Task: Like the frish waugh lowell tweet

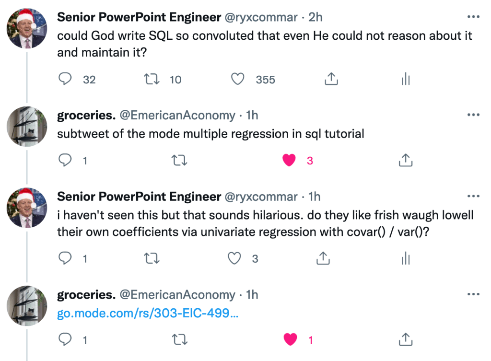Action: [234, 259]
